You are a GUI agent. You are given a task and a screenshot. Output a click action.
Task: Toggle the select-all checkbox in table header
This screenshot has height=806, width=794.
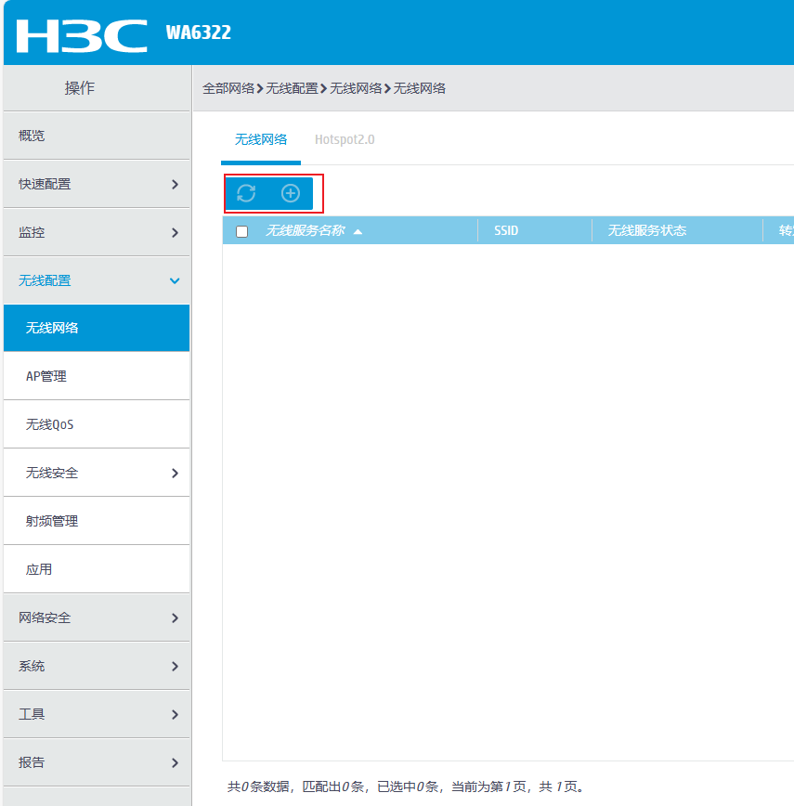pyautogui.click(x=241, y=230)
